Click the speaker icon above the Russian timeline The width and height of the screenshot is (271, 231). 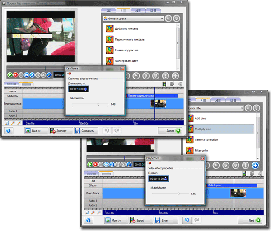click(x=180, y=84)
